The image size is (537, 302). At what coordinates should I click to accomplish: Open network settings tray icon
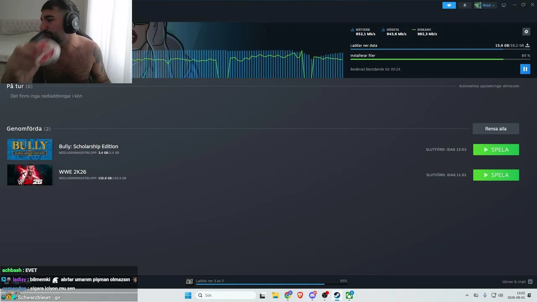point(494,295)
